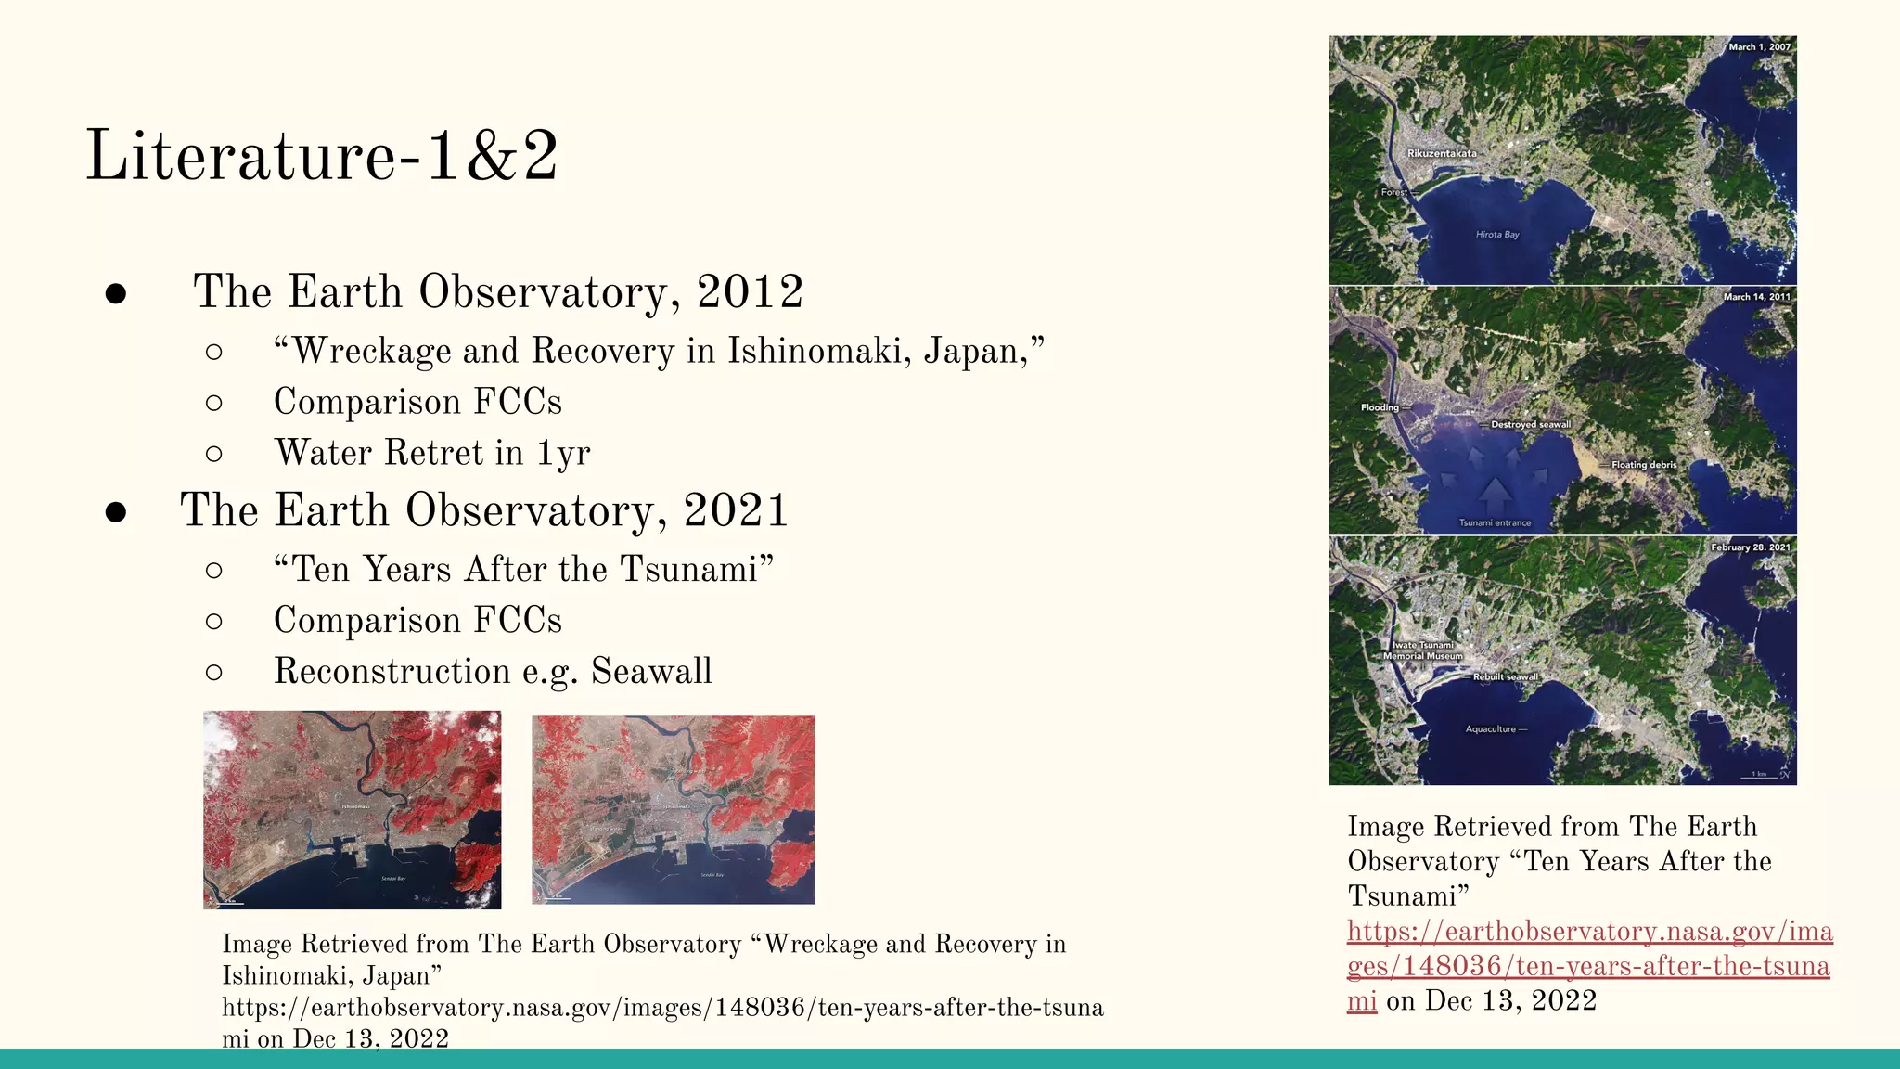
Task: Click "on Dec 13, 2022" after the hyperlink
Action: pyautogui.click(x=1491, y=1000)
